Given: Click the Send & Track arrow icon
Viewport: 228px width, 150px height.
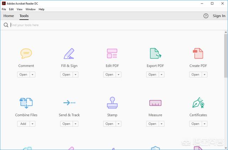Looking at the screenshot, I should coord(69,103).
